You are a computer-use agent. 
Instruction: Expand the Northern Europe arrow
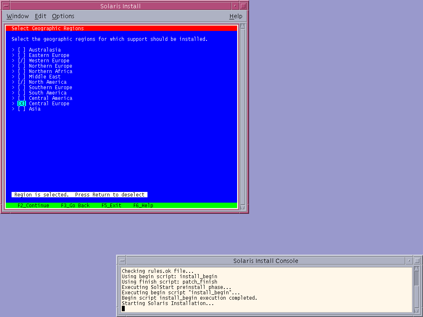click(13, 66)
